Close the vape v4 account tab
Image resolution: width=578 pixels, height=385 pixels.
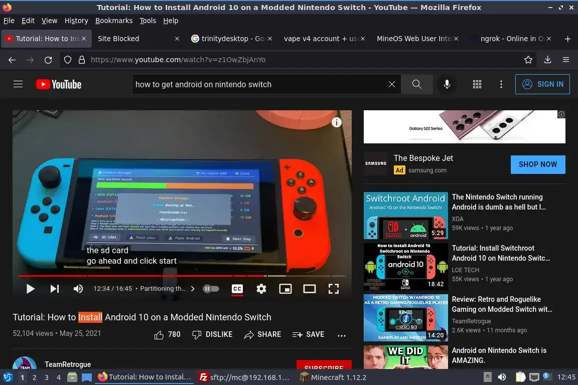click(363, 39)
